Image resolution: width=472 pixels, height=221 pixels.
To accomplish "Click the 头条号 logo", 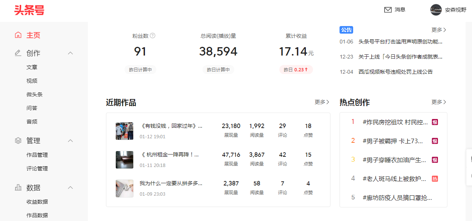I will click(29, 10).
